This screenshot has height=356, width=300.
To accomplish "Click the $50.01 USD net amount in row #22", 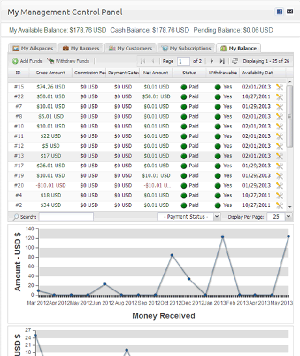I will coord(156,96).
